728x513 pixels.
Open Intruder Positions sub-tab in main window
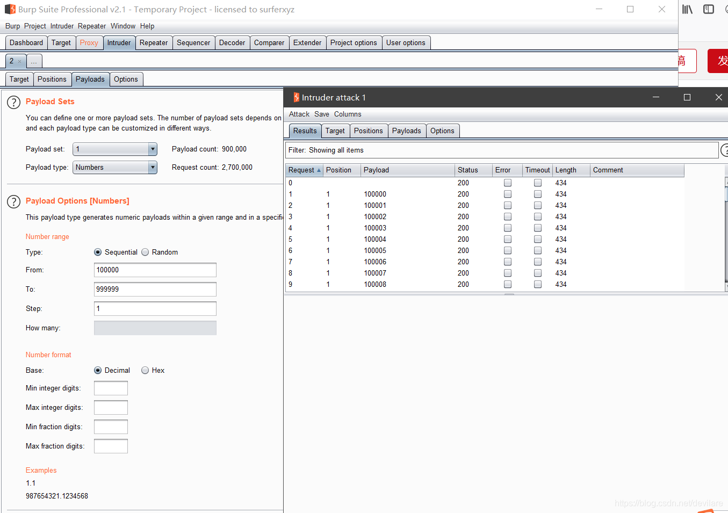[52, 80]
